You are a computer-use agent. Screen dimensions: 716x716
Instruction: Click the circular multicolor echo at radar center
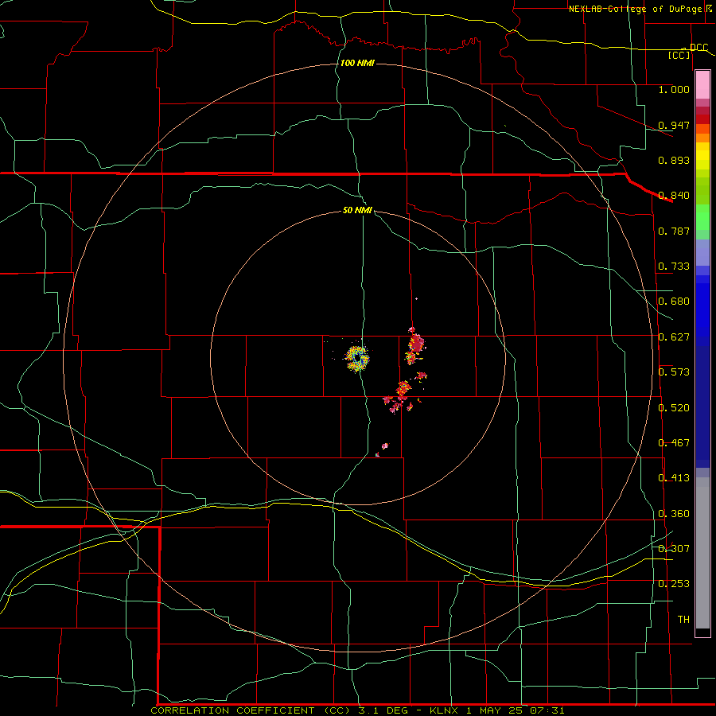[x=357, y=359]
